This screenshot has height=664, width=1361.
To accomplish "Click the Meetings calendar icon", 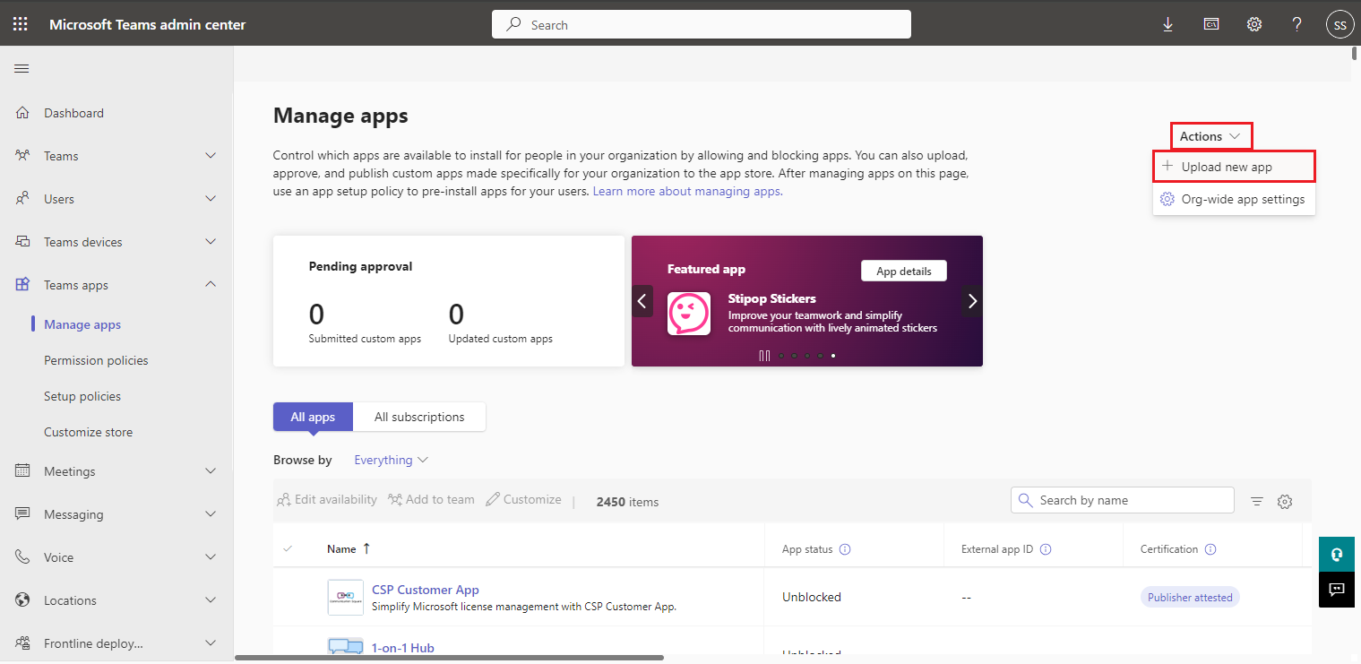I will click(x=22, y=471).
